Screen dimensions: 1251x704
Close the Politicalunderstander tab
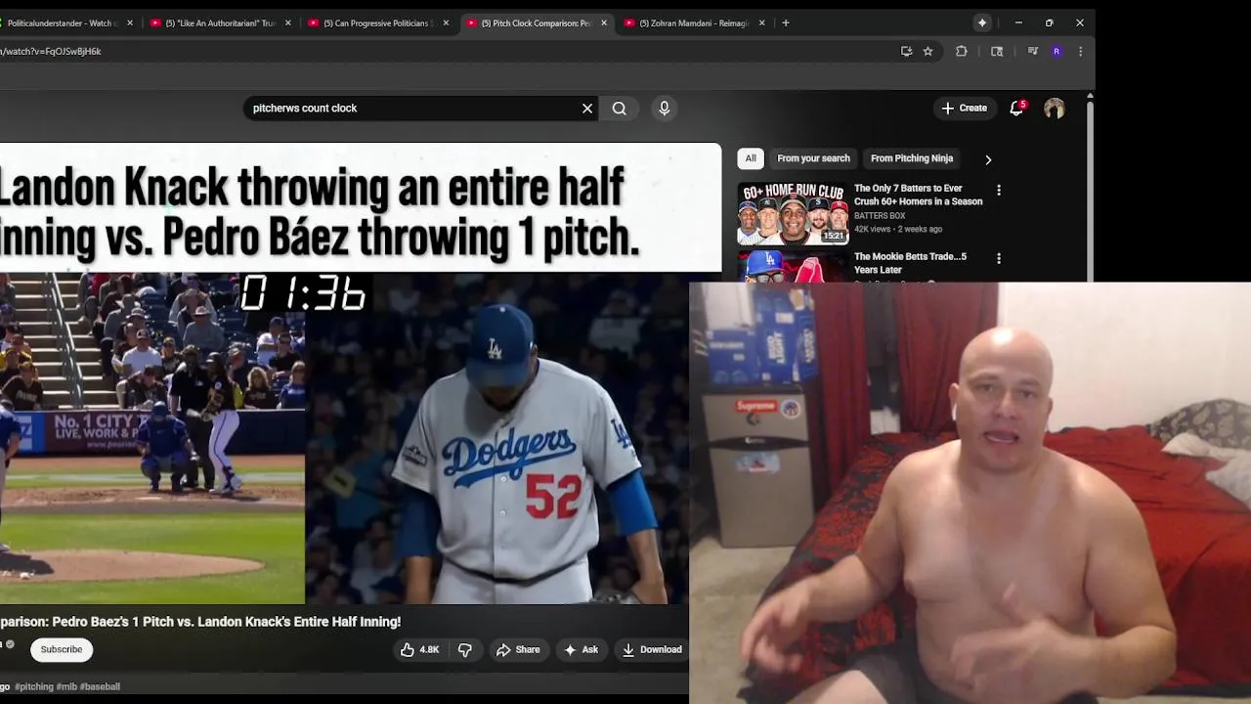point(130,22)
